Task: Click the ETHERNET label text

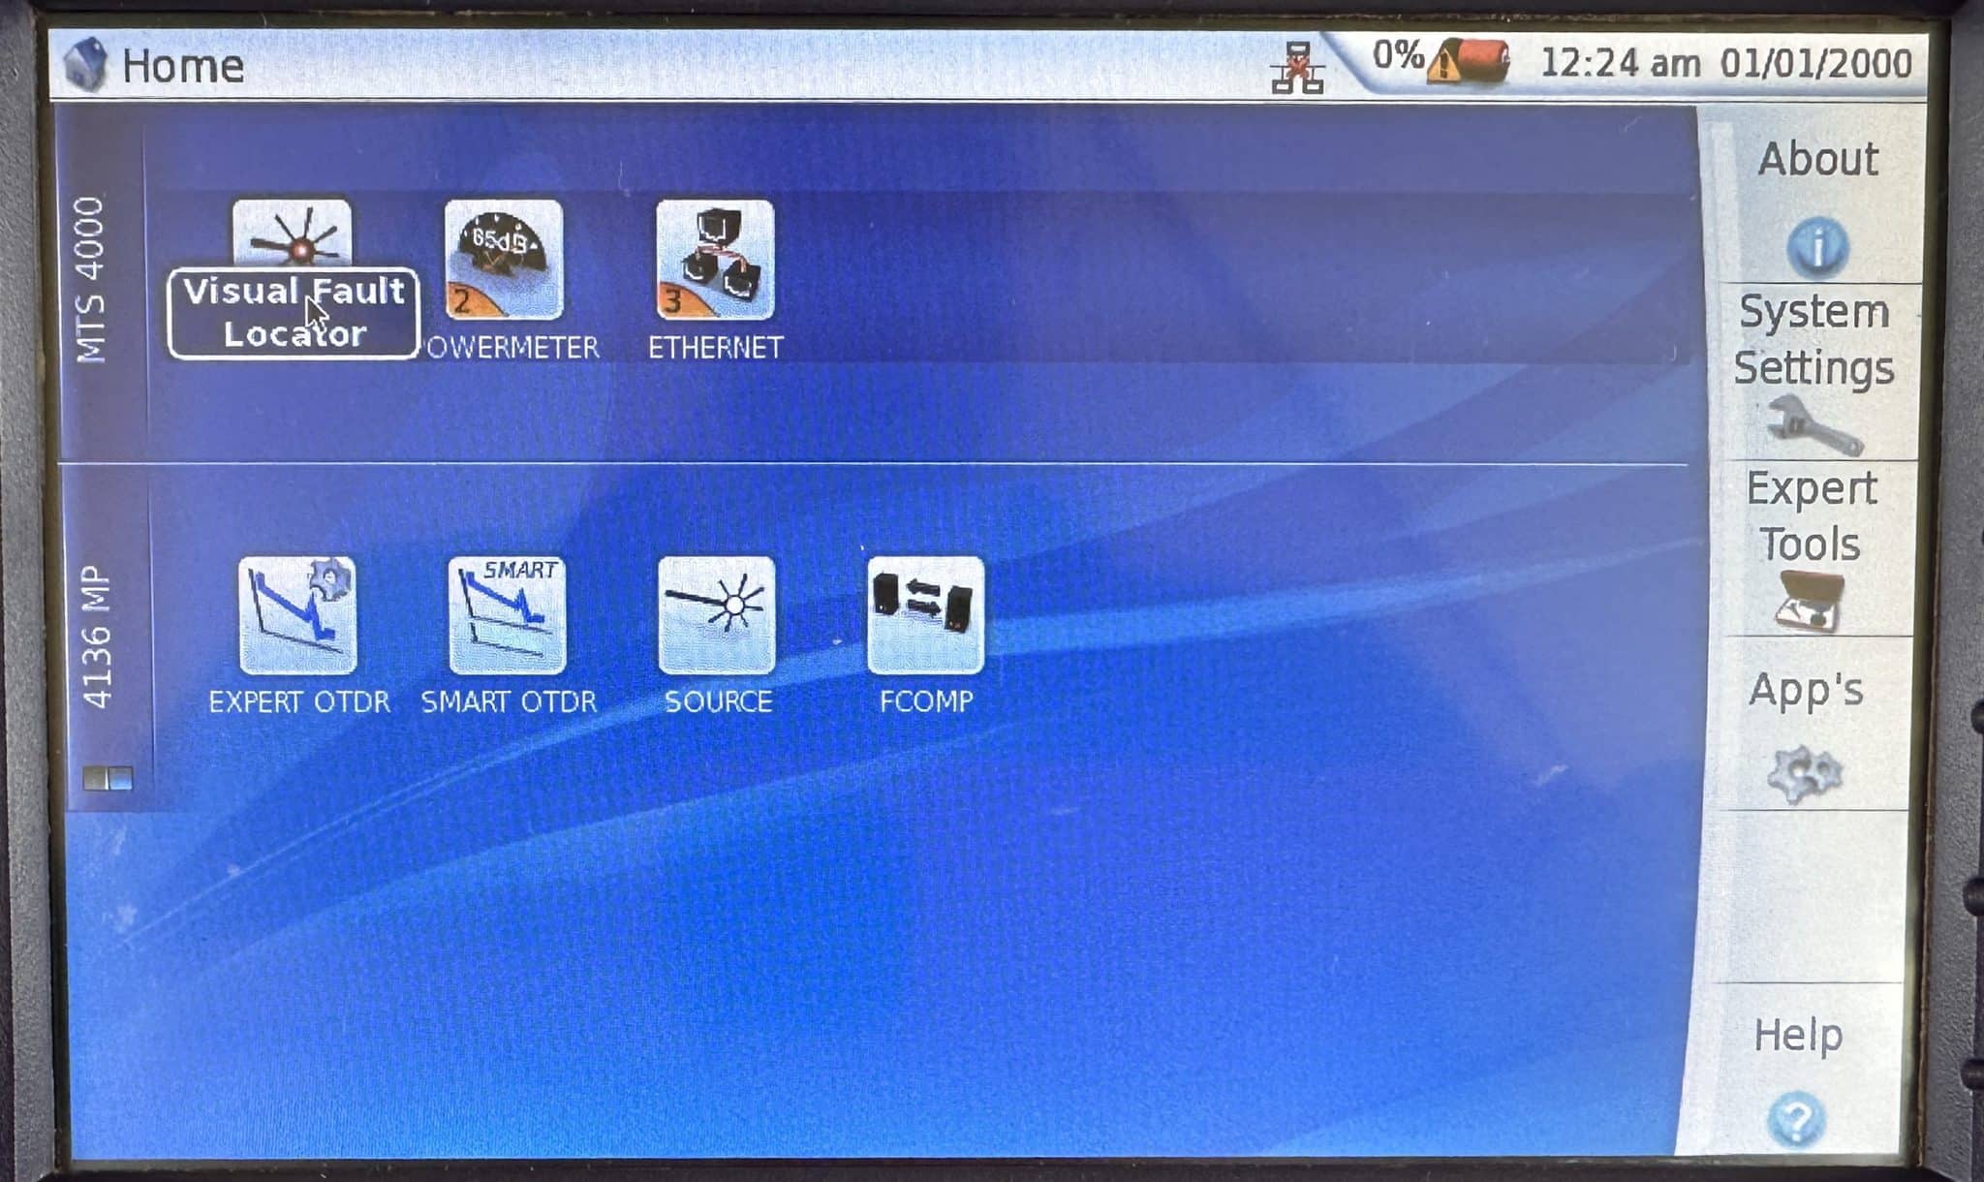Action: click(x=715, y=347)
